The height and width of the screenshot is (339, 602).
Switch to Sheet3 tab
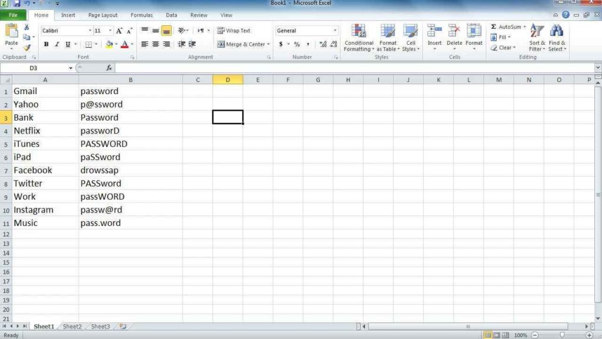point(100,326)
